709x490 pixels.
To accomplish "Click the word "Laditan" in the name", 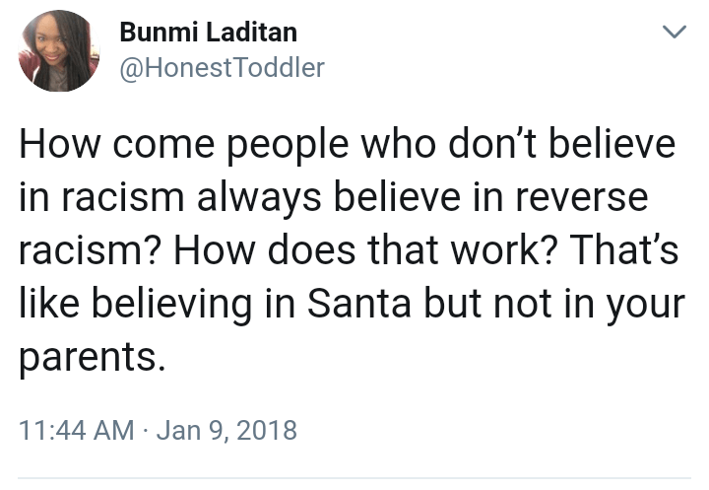I will (x=251, y=33).
